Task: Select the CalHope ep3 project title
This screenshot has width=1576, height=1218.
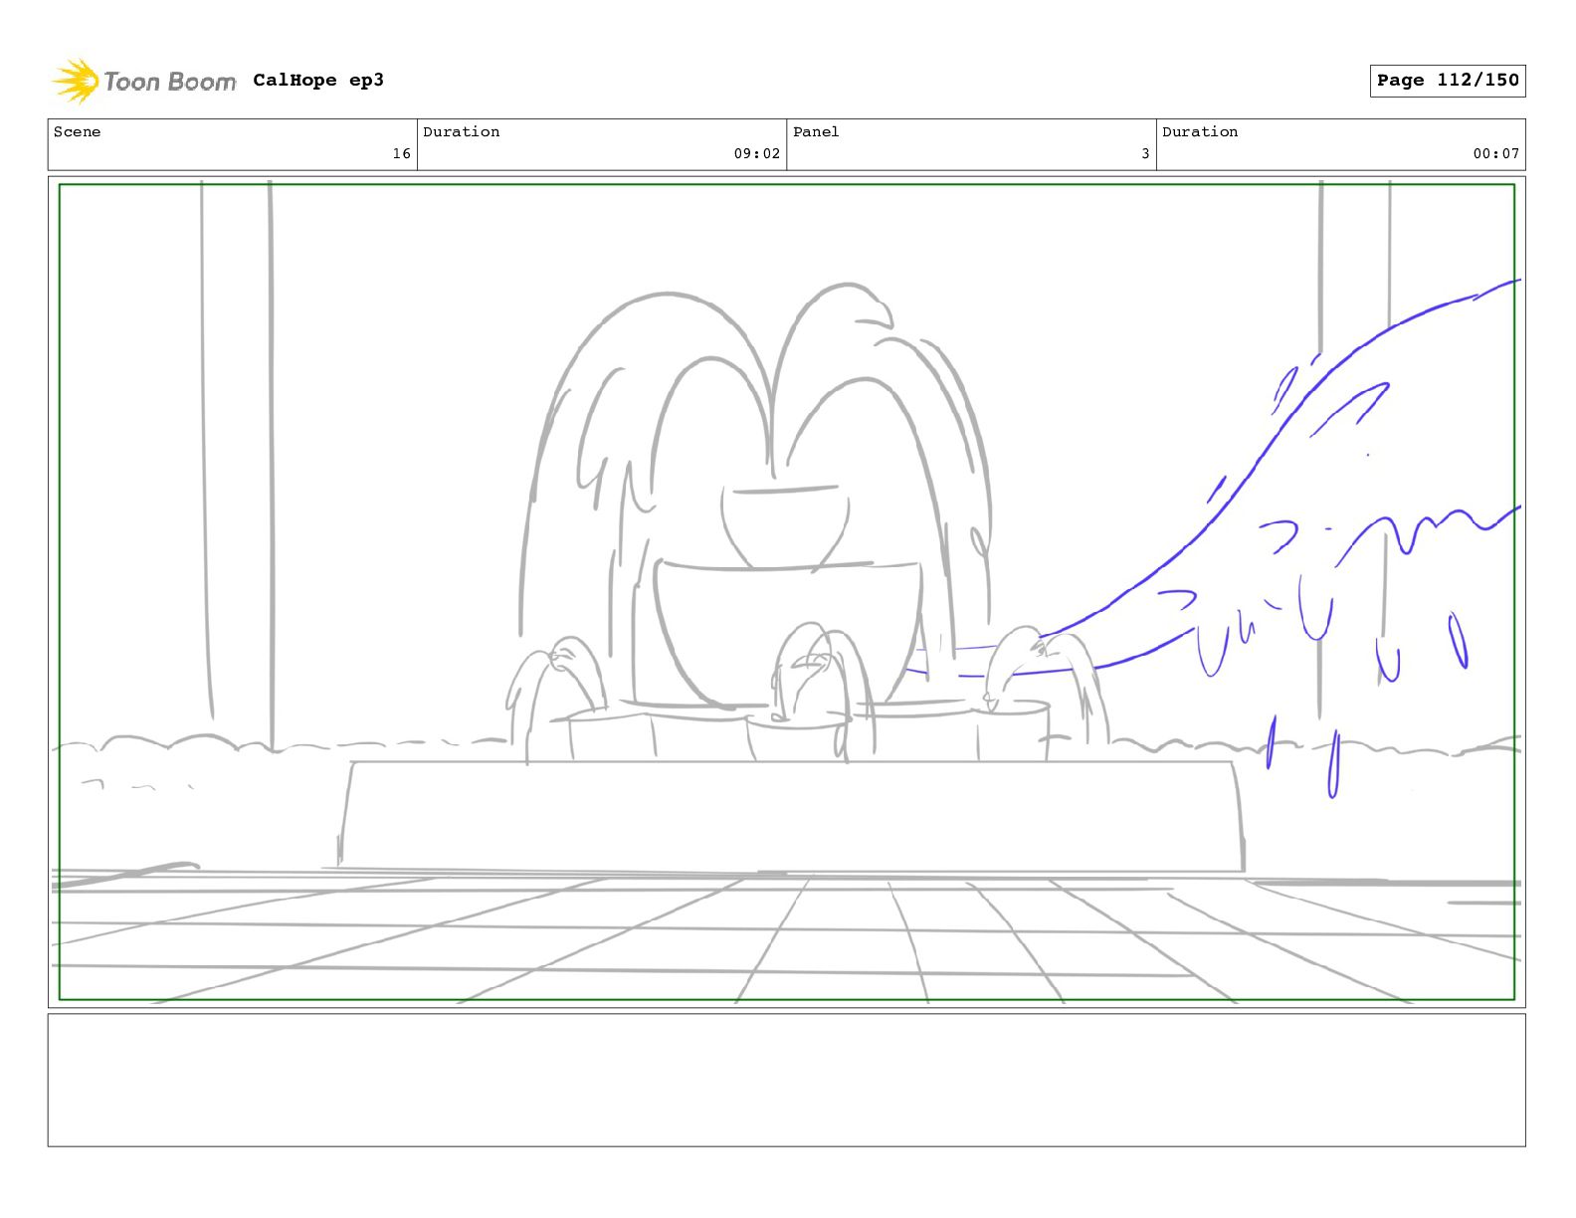Action: [x=317, y=81]
